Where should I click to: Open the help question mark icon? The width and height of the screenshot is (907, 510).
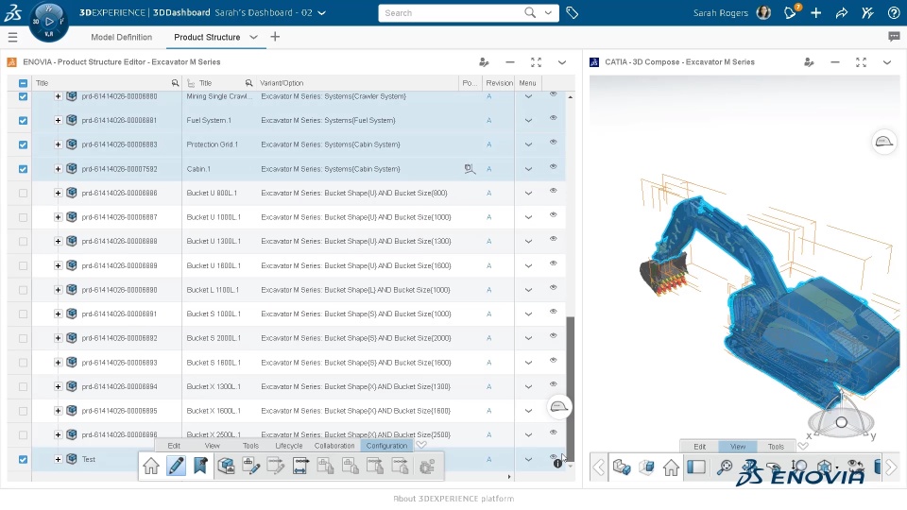(894, 12)
